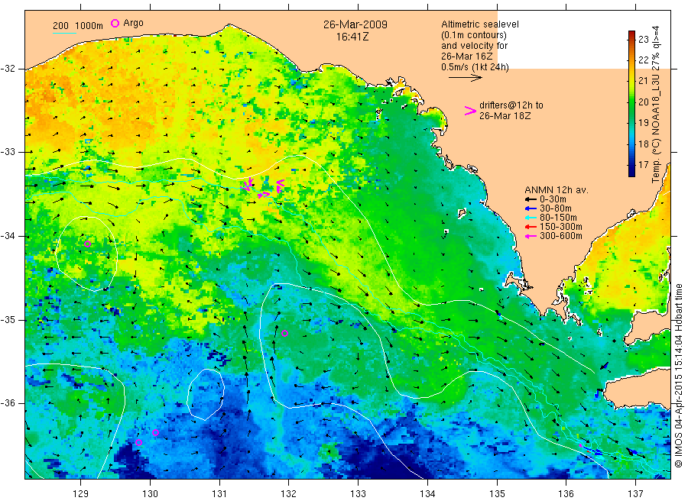Viewport: 688px width, 504px height.
Task: Click the '200 1000m' isobath label
Action: tap(78, 26)
